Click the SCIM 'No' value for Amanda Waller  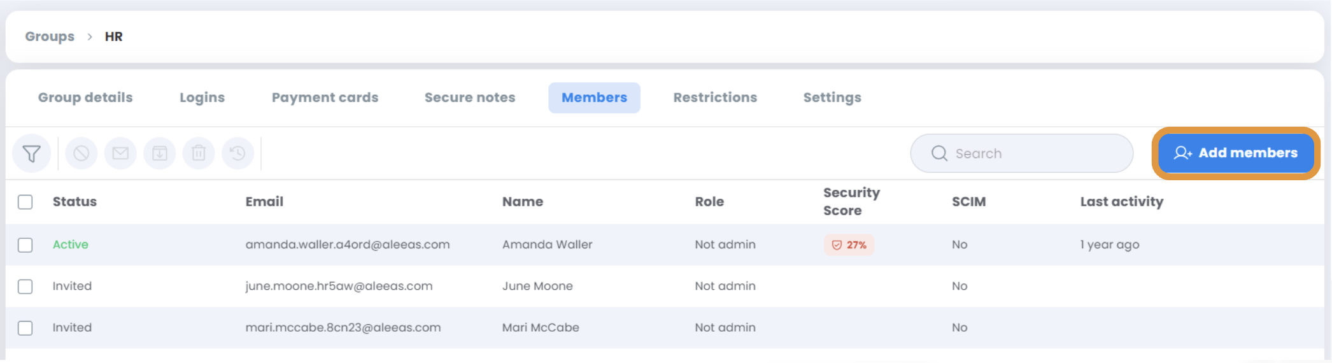click(960, 245)
